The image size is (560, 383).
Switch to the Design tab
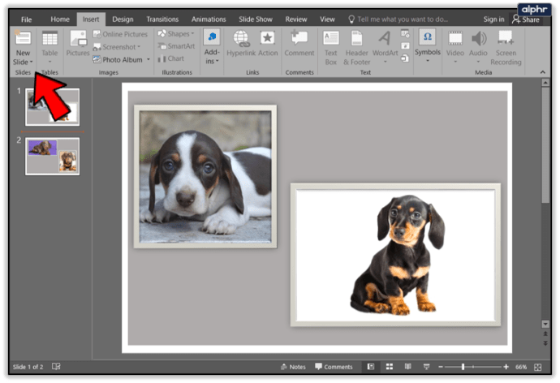pos(123,19)
